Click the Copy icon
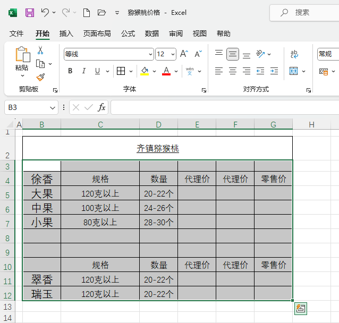The height and width of the screenshot is (323, 339). [x=40, y=64]
